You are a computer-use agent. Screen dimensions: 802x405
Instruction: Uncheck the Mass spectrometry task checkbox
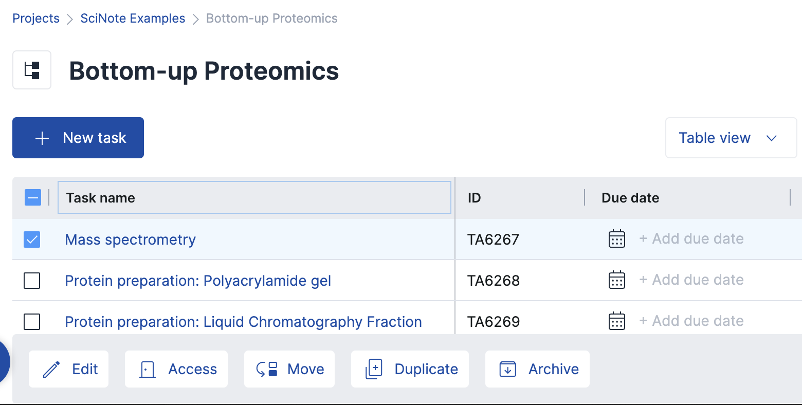point(32,240)
